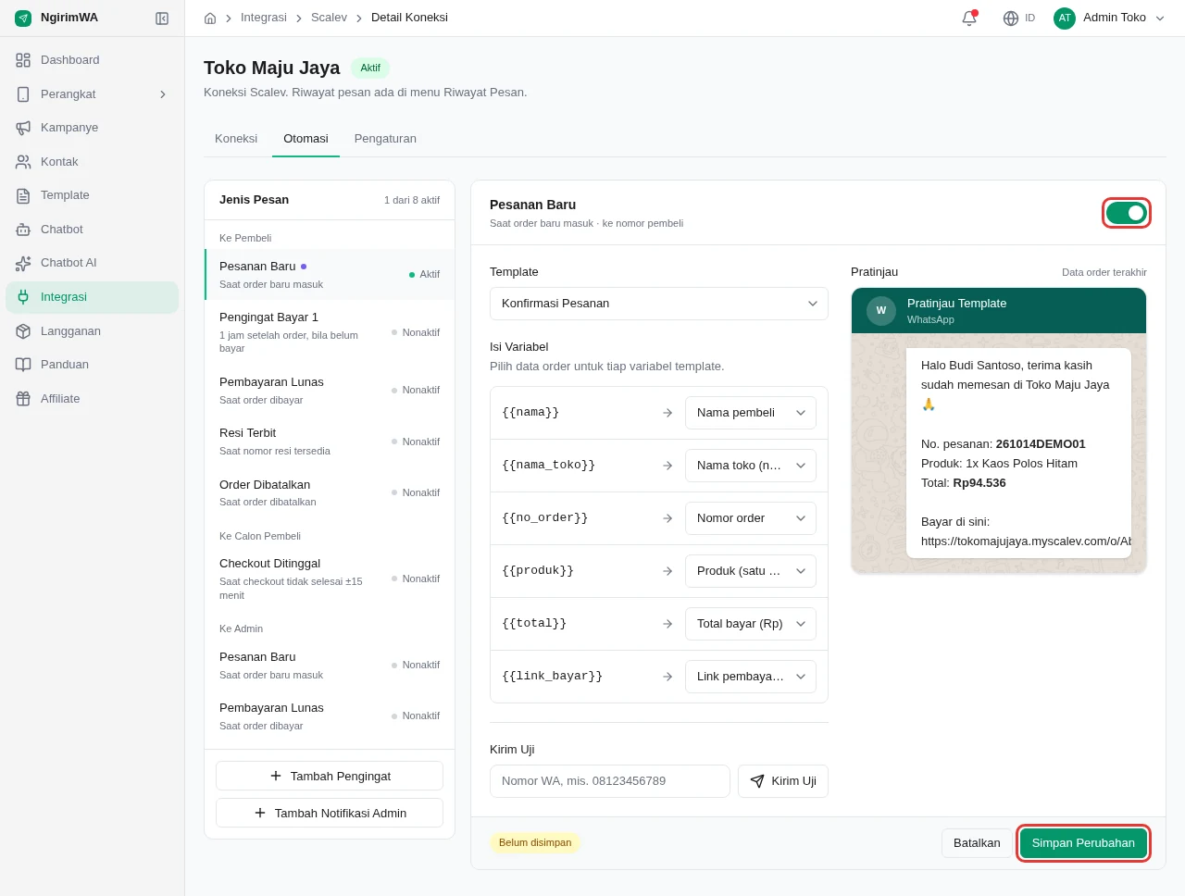Open the Admin Toko account menu

[x=1110, y=19]
